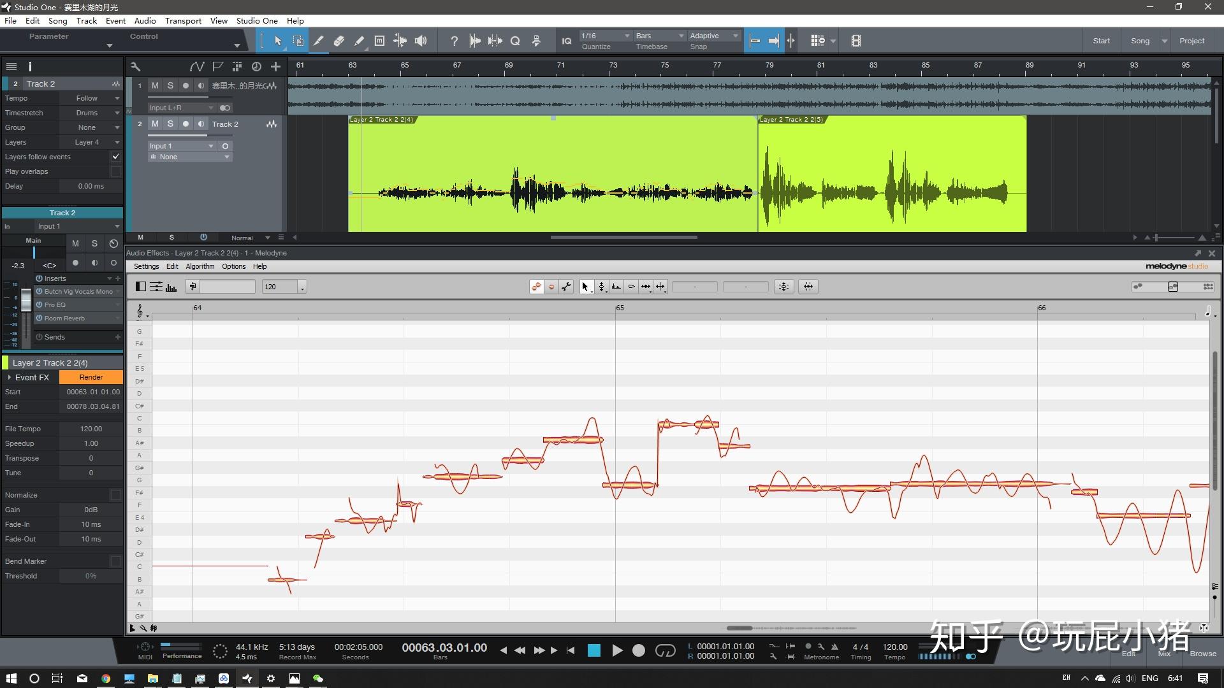Select the Listen speaker tool
The image size is (1224, 688).
421,41
